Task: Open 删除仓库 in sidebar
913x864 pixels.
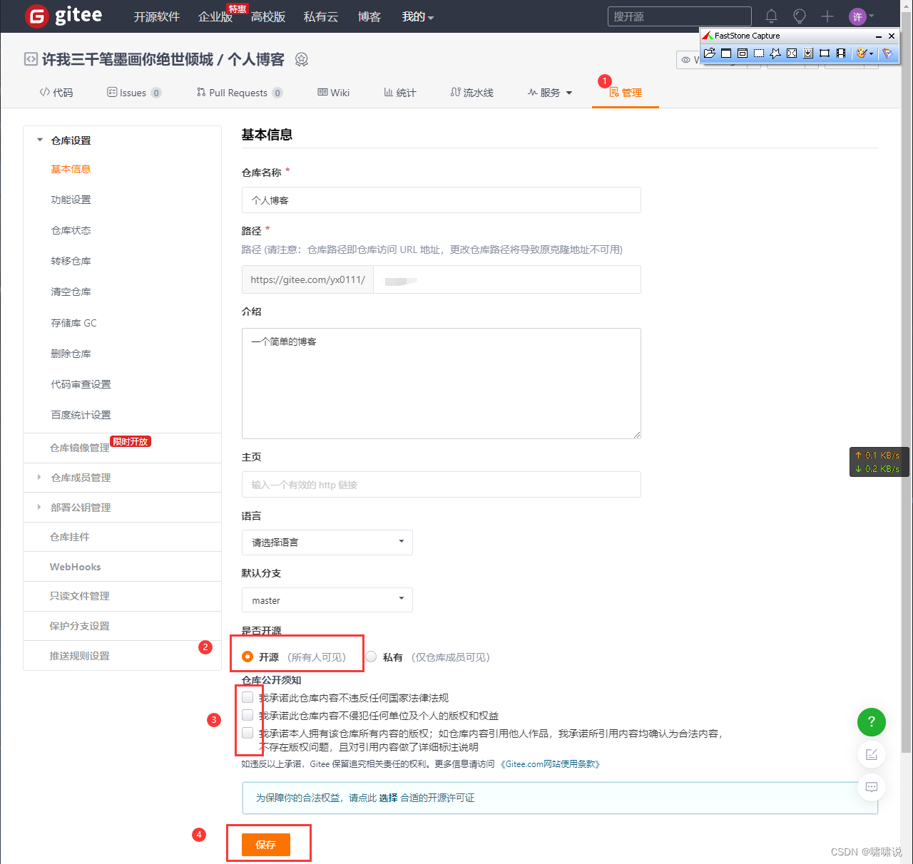Action: coord(71,354)
